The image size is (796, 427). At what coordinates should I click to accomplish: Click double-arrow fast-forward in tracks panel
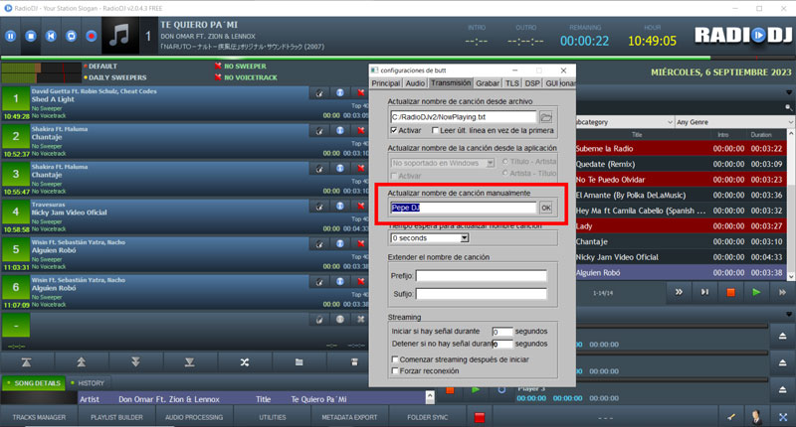click(x=679, y=292)
